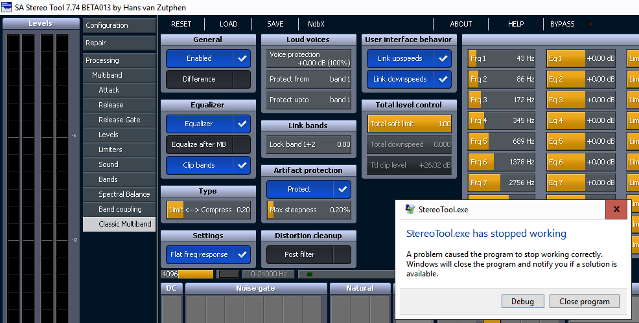Click the StereoTool.exe dialog icon

pyautogui.click(x=410, y=210)
